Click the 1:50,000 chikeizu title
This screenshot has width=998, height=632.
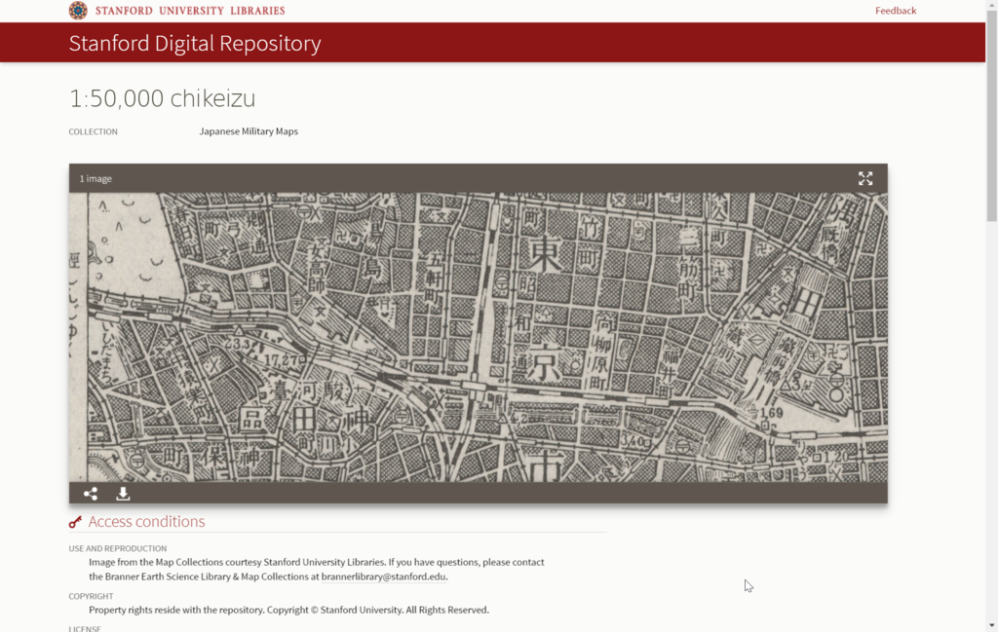coord(163,98)
